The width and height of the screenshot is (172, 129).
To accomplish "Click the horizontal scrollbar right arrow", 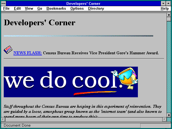I will [164, 119].
